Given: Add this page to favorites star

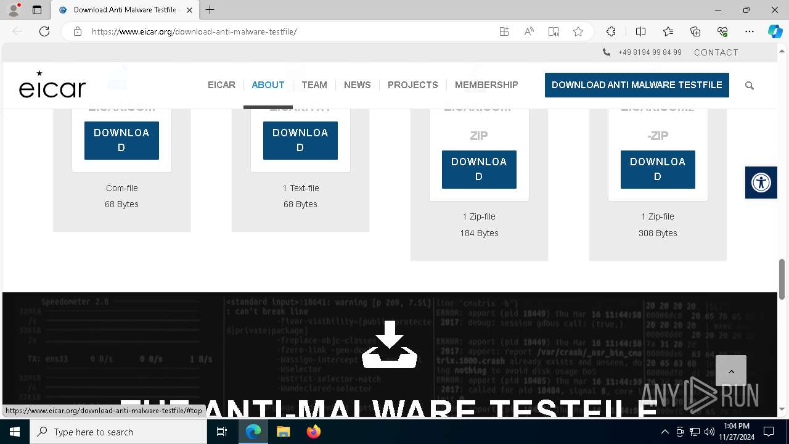Looking at the screenshot, I should click(x=578, y=31).
